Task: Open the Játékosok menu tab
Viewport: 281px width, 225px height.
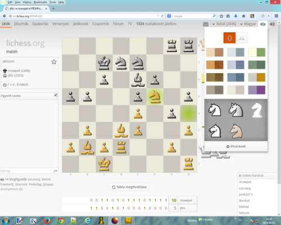Action: [80, 24]
